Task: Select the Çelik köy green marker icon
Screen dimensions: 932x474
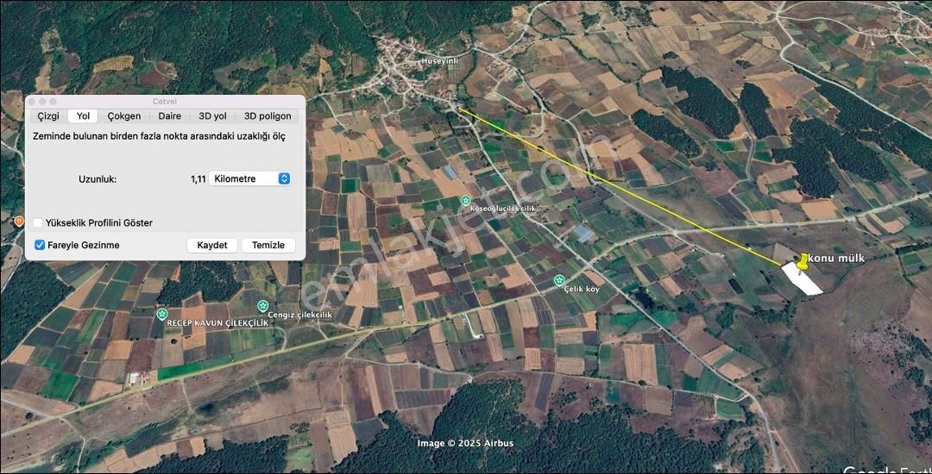Action: 559,280
